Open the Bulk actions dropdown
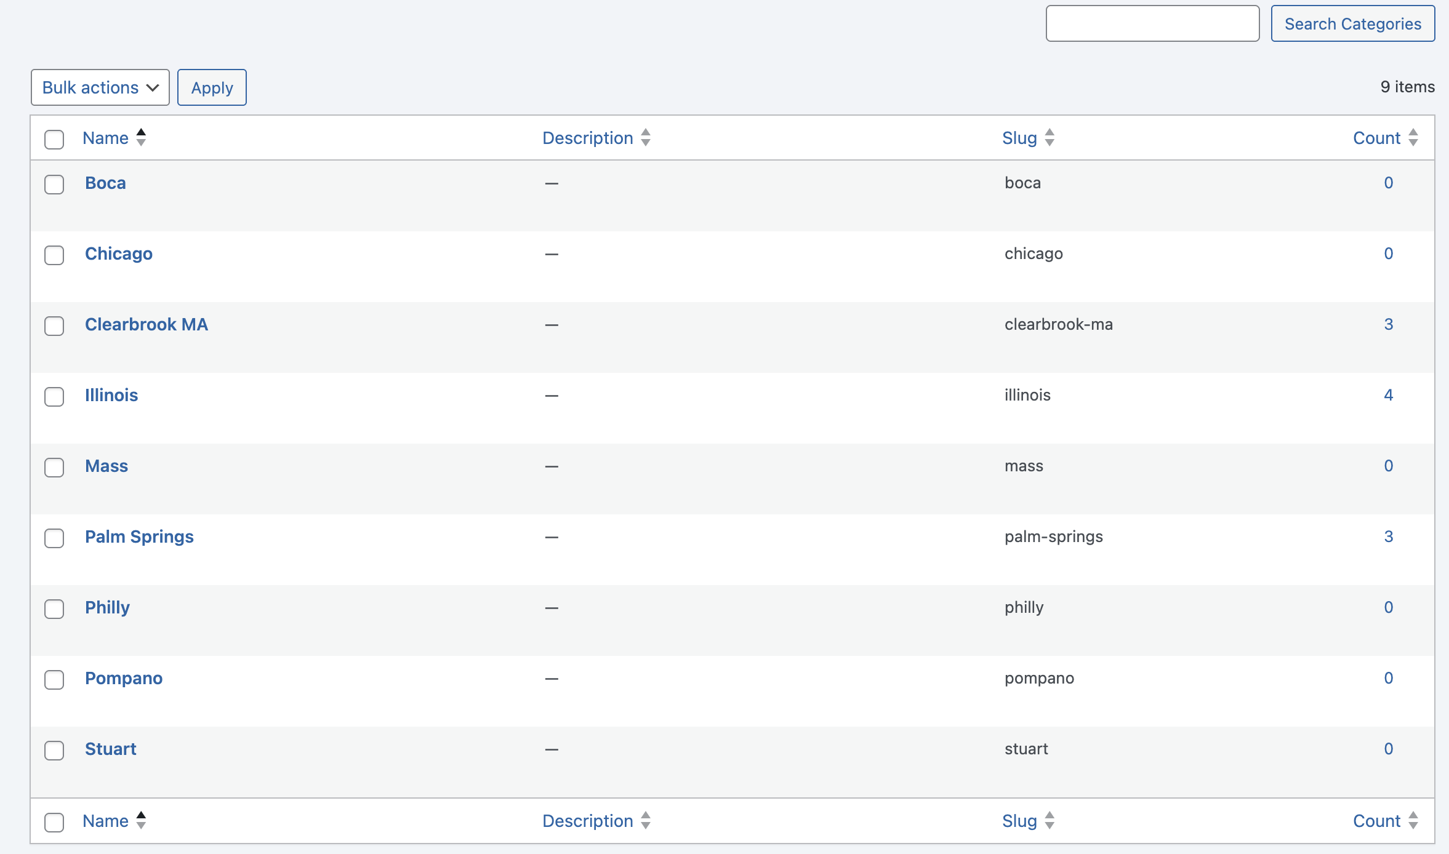 pos(100,87)
